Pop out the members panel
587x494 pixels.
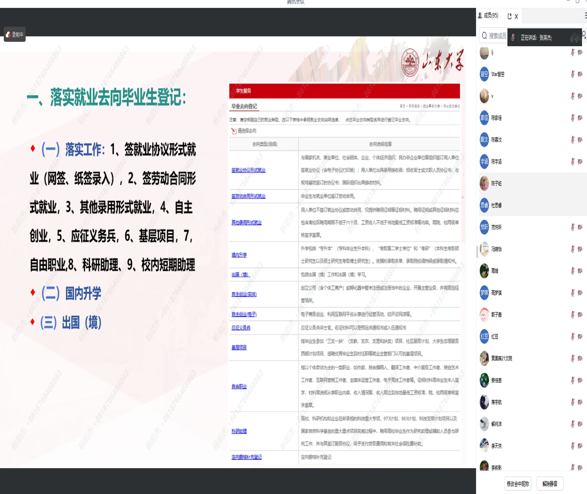[509, 16]
